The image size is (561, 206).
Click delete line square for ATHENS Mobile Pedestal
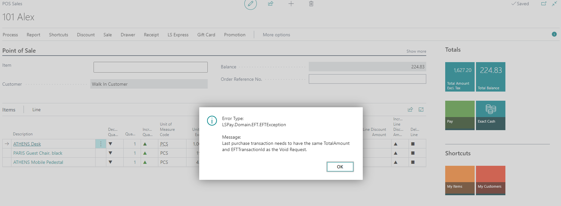[x=413, y=162]
